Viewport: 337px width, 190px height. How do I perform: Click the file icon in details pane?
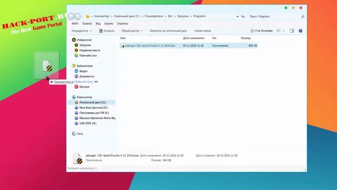point(77,159)
